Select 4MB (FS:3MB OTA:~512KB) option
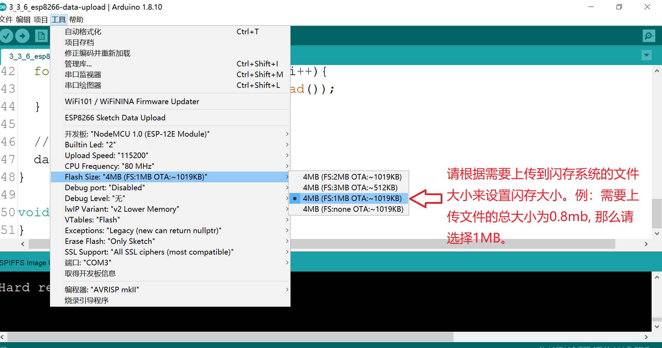Viewport: 662px width, 348px height. click(x=348, y=188)
